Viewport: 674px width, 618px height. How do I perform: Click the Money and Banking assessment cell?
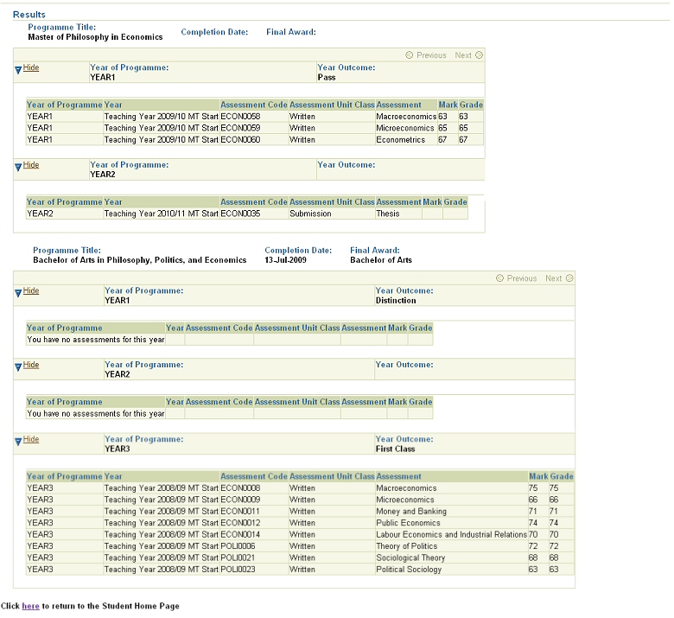411,512
